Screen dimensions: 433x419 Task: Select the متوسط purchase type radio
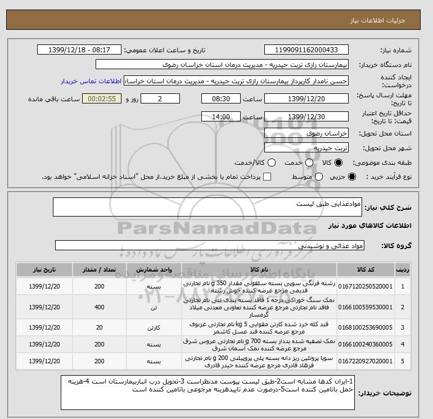[x=319, y=177]
